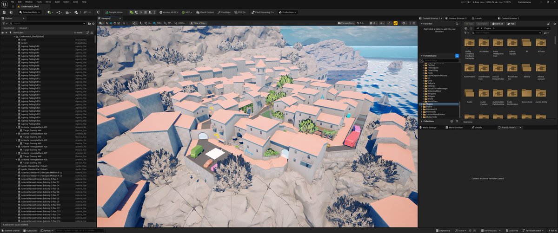Click the Add button in Content Browser
Image resolution: width=558 pixels, height=233 pixels.
coord(469,24)
